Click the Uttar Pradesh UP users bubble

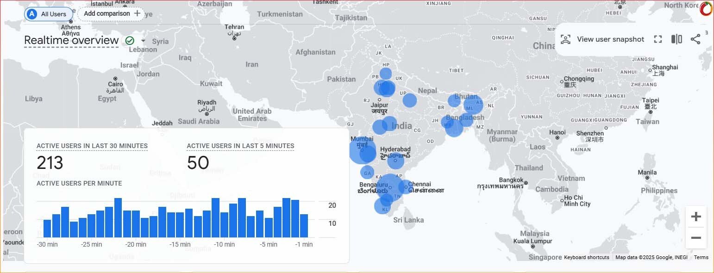point(410,100)
